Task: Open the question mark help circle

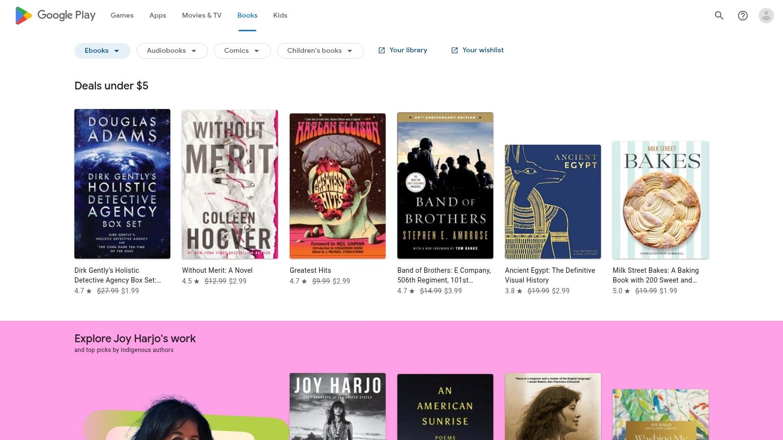Action: 742,15
